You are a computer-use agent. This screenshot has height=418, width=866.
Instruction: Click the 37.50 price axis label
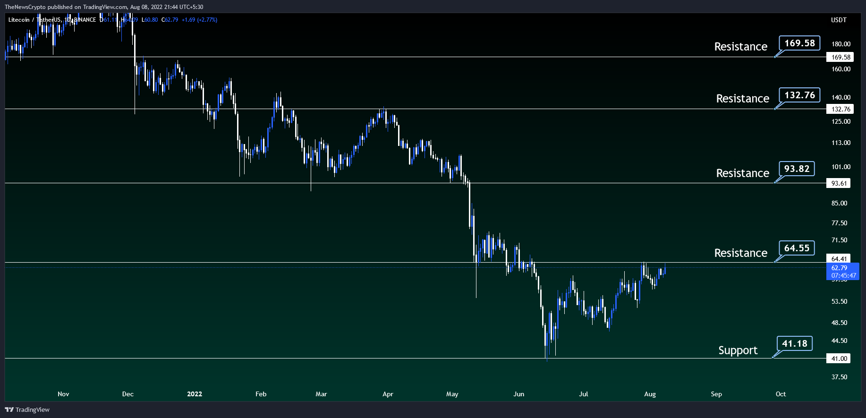(839, 377)
